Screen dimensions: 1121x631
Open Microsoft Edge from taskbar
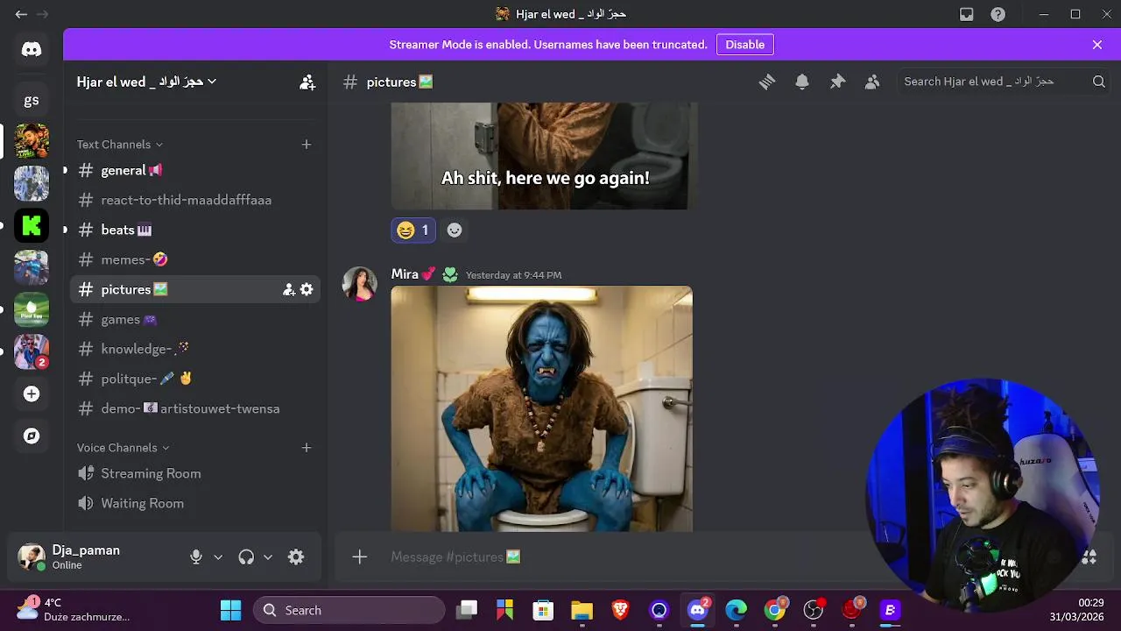pyautogui.click(x=736, y=610)
